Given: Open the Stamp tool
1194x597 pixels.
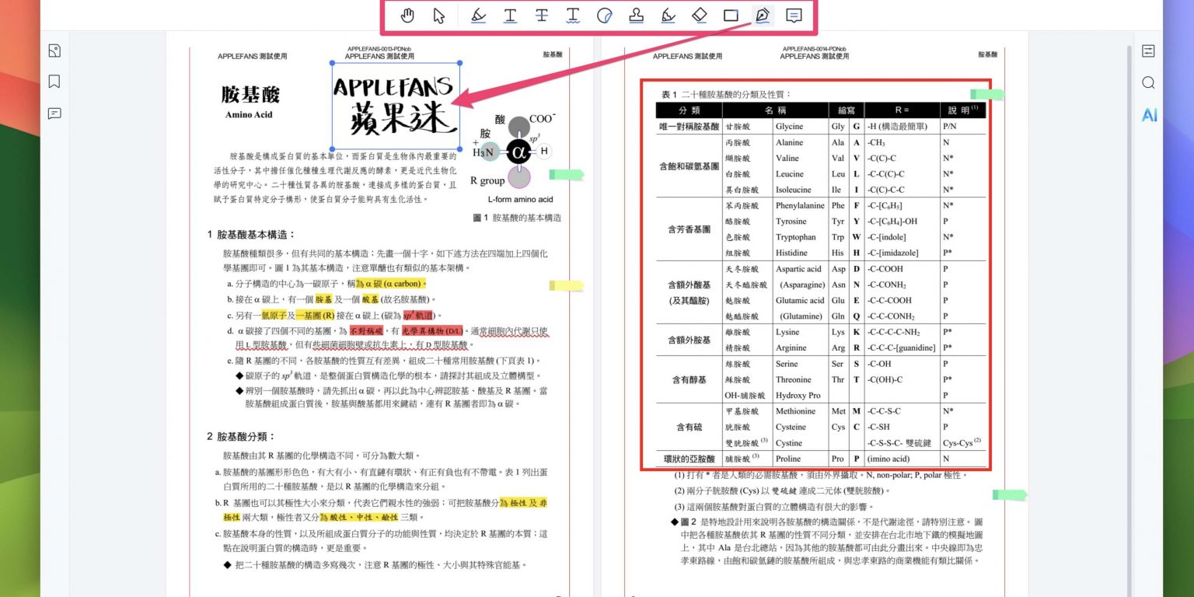Looking at the screenshot, I should (636, 16).
